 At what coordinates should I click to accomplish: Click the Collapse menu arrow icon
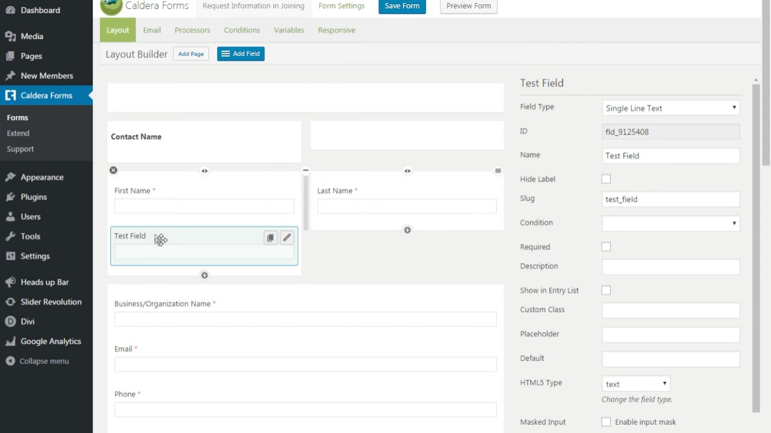[x=10, y=361]
